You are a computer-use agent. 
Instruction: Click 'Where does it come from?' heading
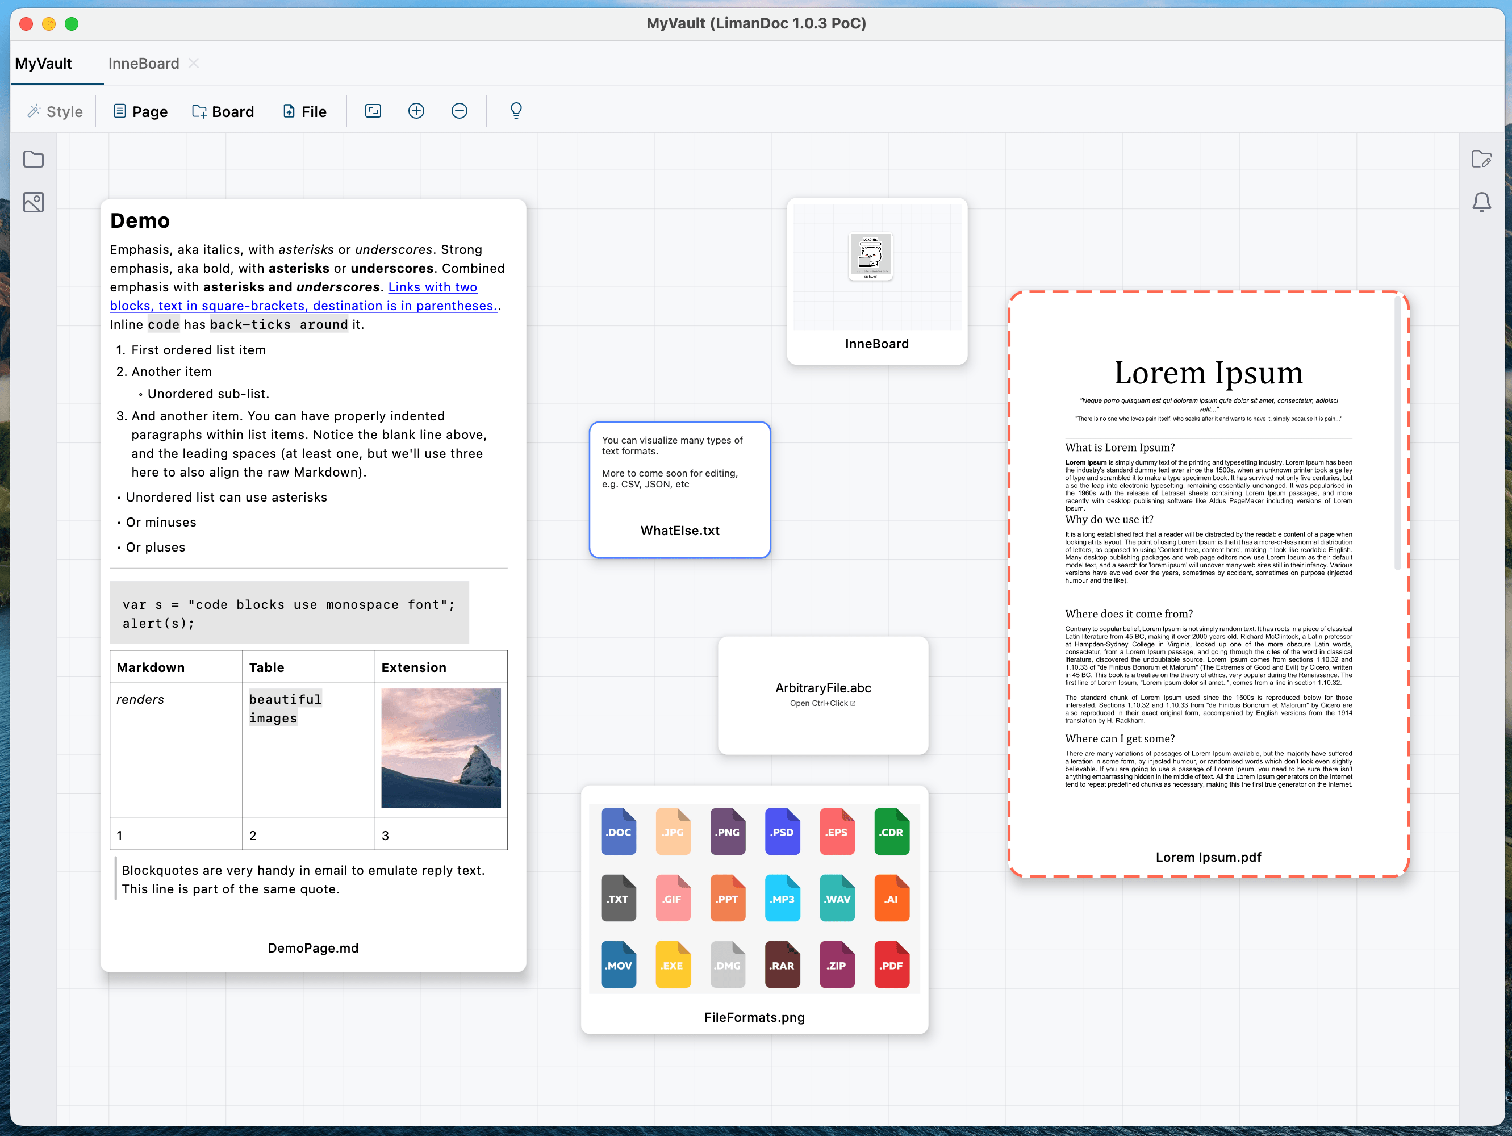coord(1129,614)
